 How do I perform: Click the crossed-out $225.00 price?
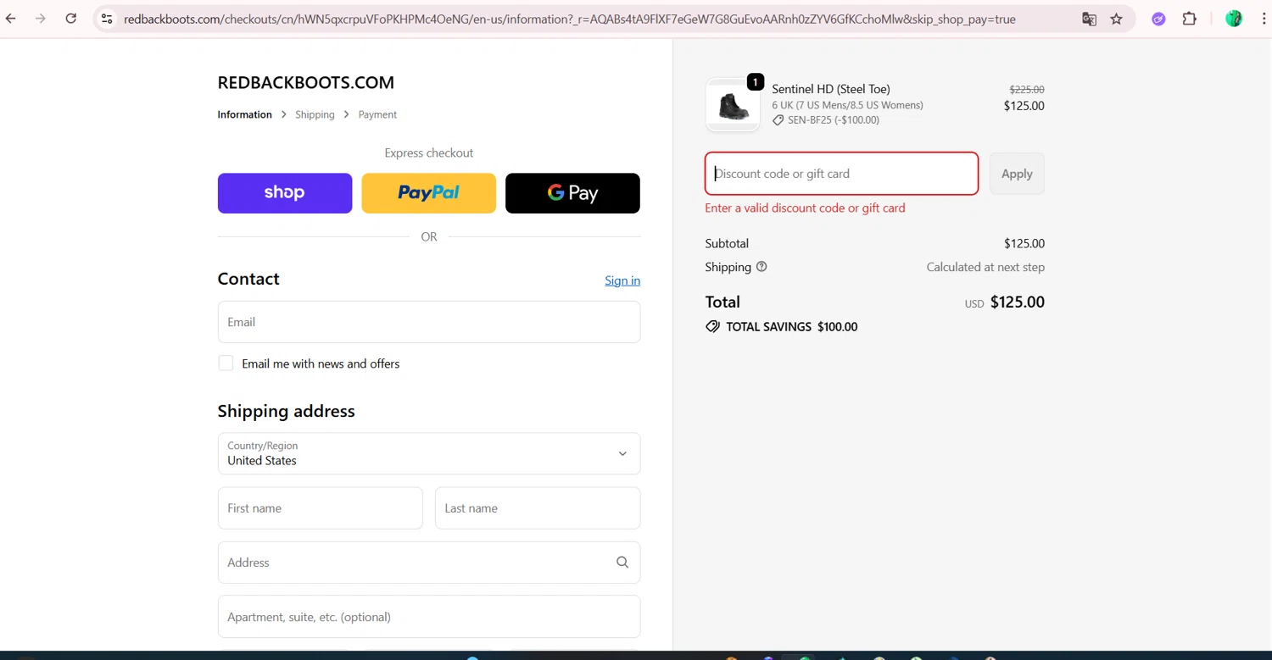coord(1027,89)
